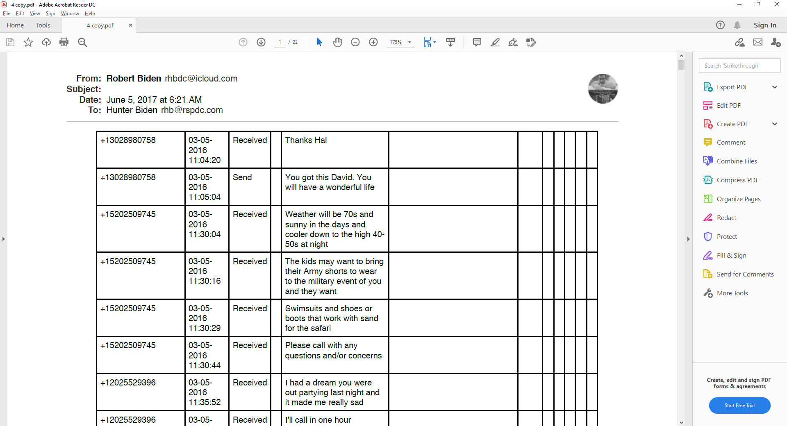The image size is (787, 426).
Task: Open help question mark icon
Action: click(x=721, y=25)
